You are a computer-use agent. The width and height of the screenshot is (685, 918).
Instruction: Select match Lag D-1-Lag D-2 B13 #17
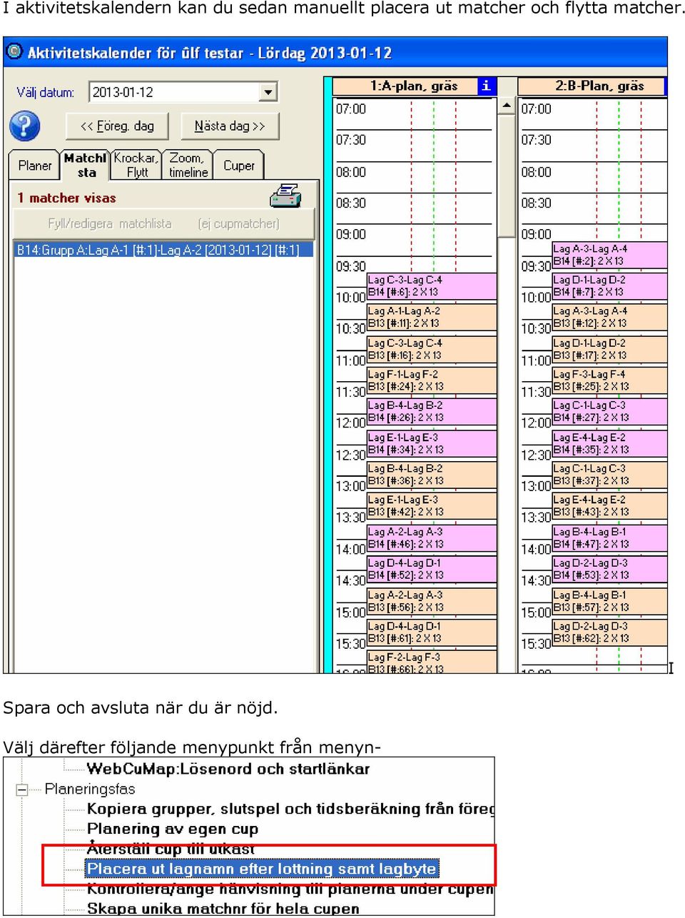point(609,349)
